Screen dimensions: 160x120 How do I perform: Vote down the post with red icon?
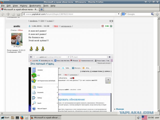[x=102, y=26]
